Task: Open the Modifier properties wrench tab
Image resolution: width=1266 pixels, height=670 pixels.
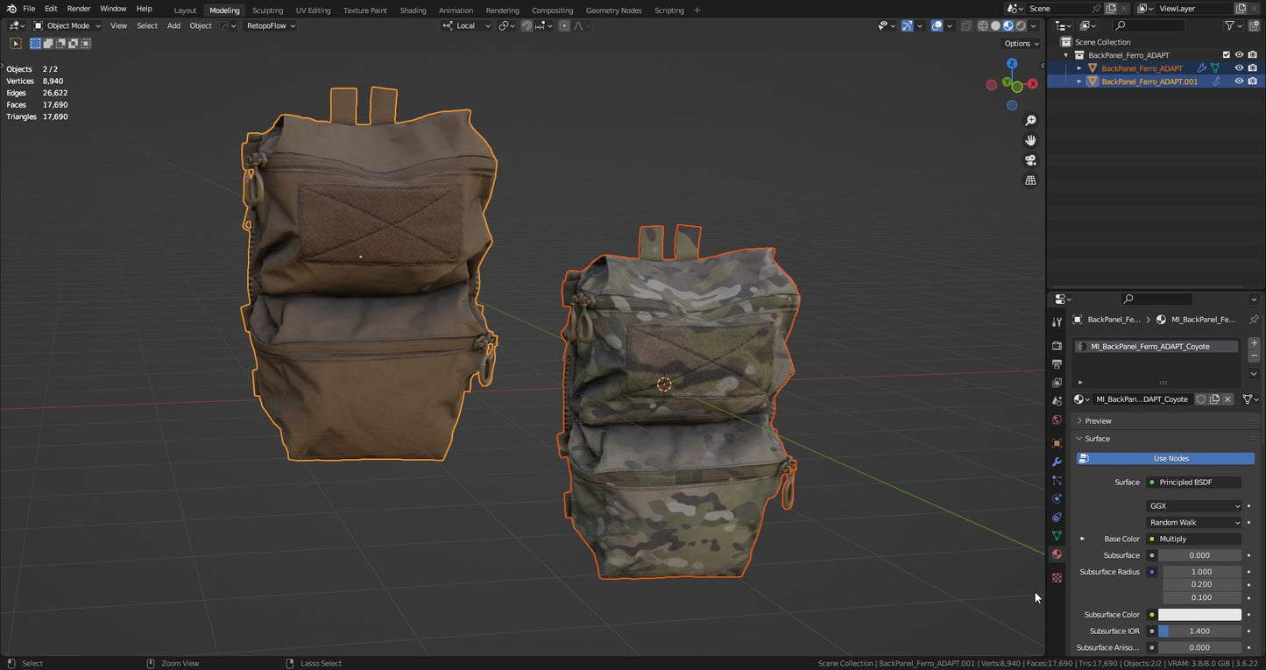Action: [x=1057, y=462]
